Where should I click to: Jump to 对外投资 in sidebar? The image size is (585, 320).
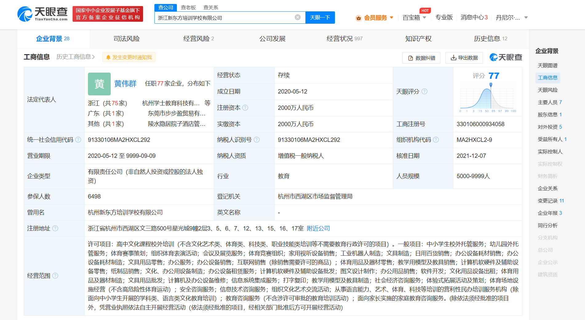(550, 127)
